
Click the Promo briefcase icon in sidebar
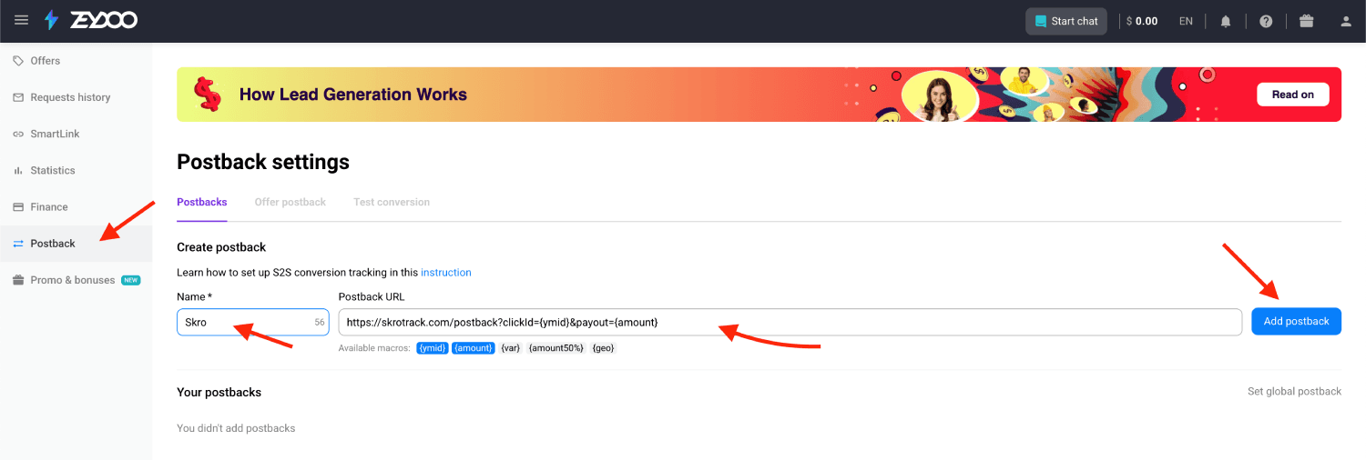[18, 280]
